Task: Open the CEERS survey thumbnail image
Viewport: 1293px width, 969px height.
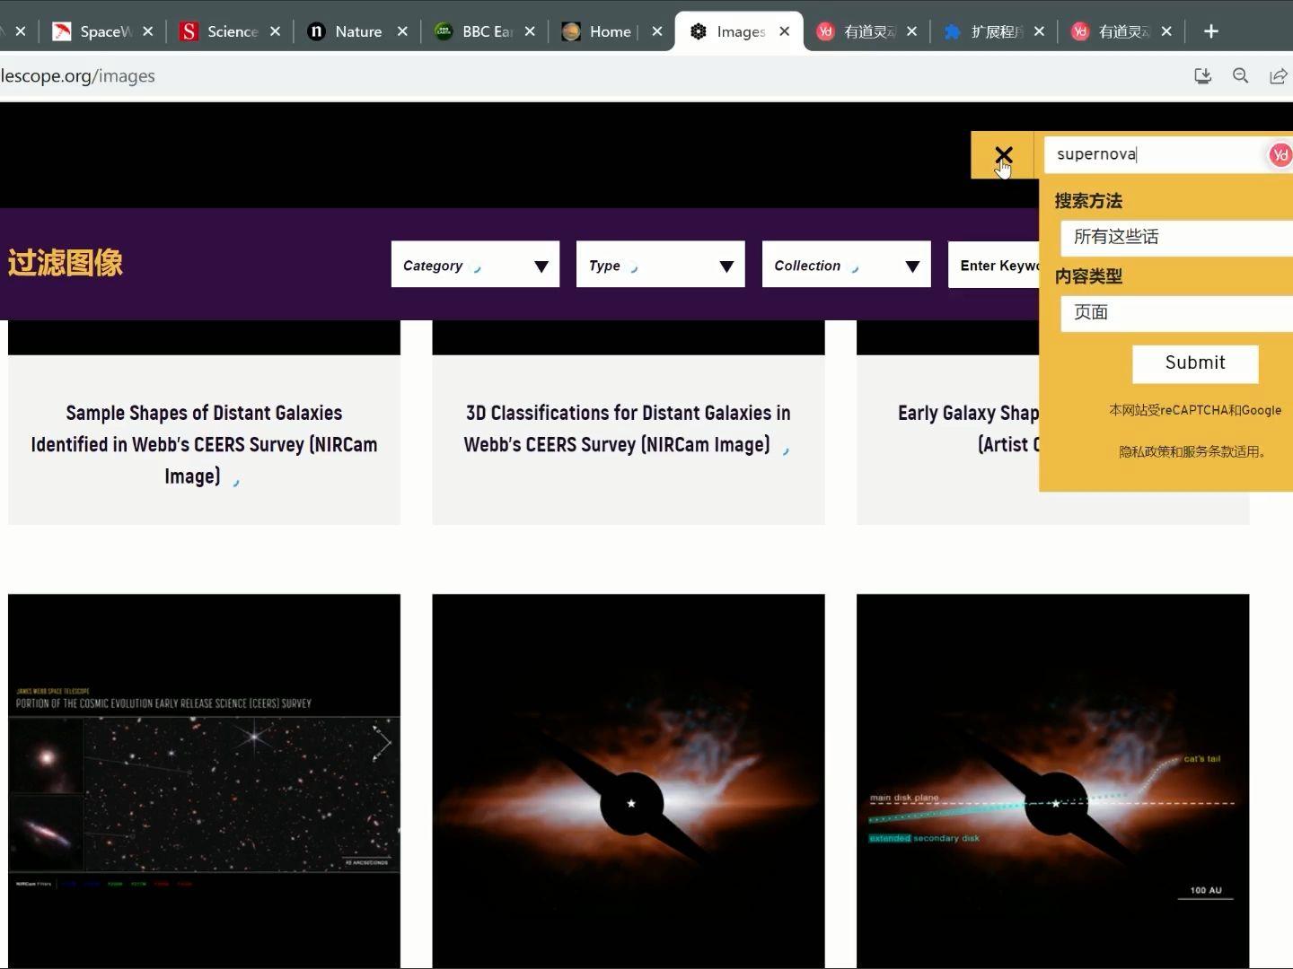Action: pyautogui.click(x=204, y=781)
